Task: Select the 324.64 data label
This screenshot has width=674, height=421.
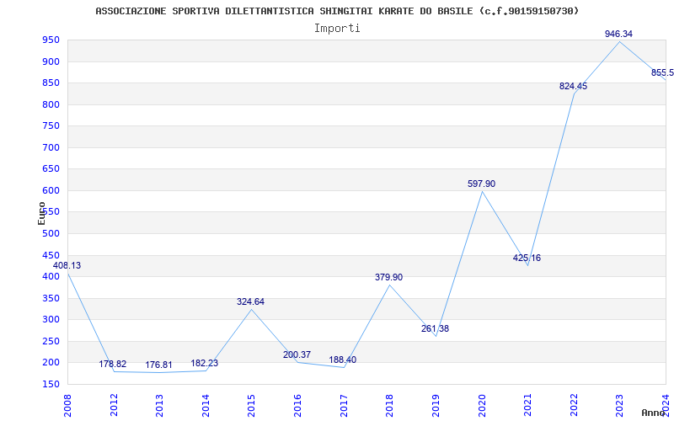Action: pos(250,301)
